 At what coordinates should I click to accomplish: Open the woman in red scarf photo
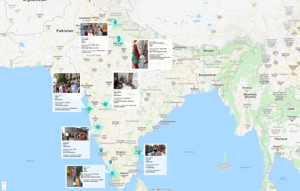pyautogui.click(x=140, y=54)
